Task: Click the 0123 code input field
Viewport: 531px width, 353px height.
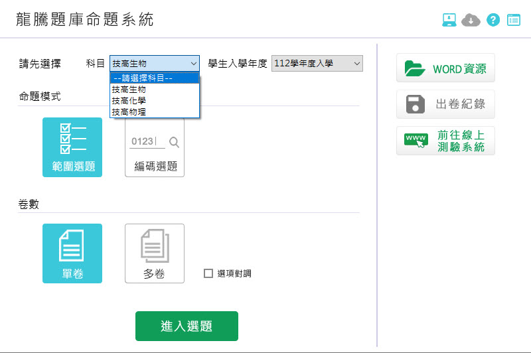Action: [x=147, y=141]
